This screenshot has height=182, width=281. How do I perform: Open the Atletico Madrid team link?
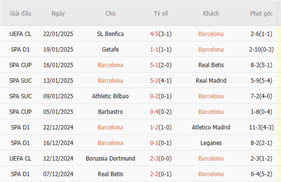click(211, 127)
